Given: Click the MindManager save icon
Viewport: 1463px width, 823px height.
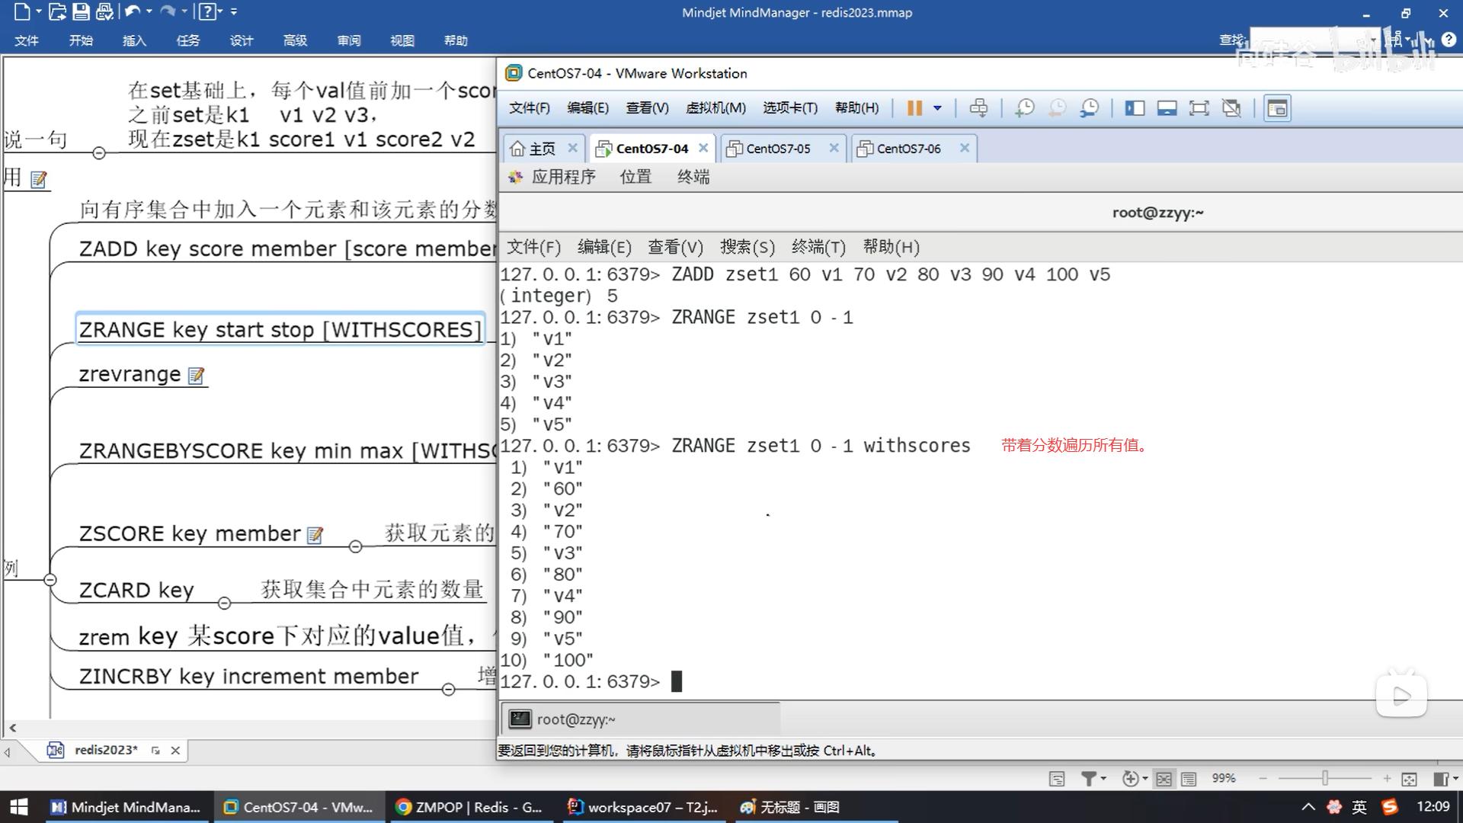Looking at the screenshot, I should [x=81, y=11].
